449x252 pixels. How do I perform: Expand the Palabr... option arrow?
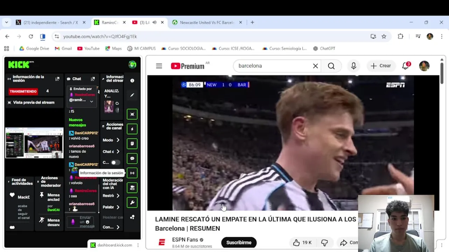(x=118, y=207)
